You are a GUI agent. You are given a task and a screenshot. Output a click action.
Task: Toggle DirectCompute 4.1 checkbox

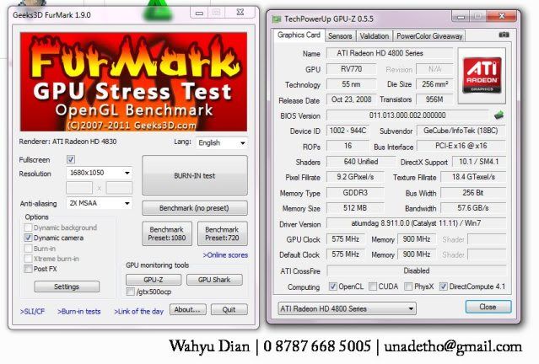444,286
